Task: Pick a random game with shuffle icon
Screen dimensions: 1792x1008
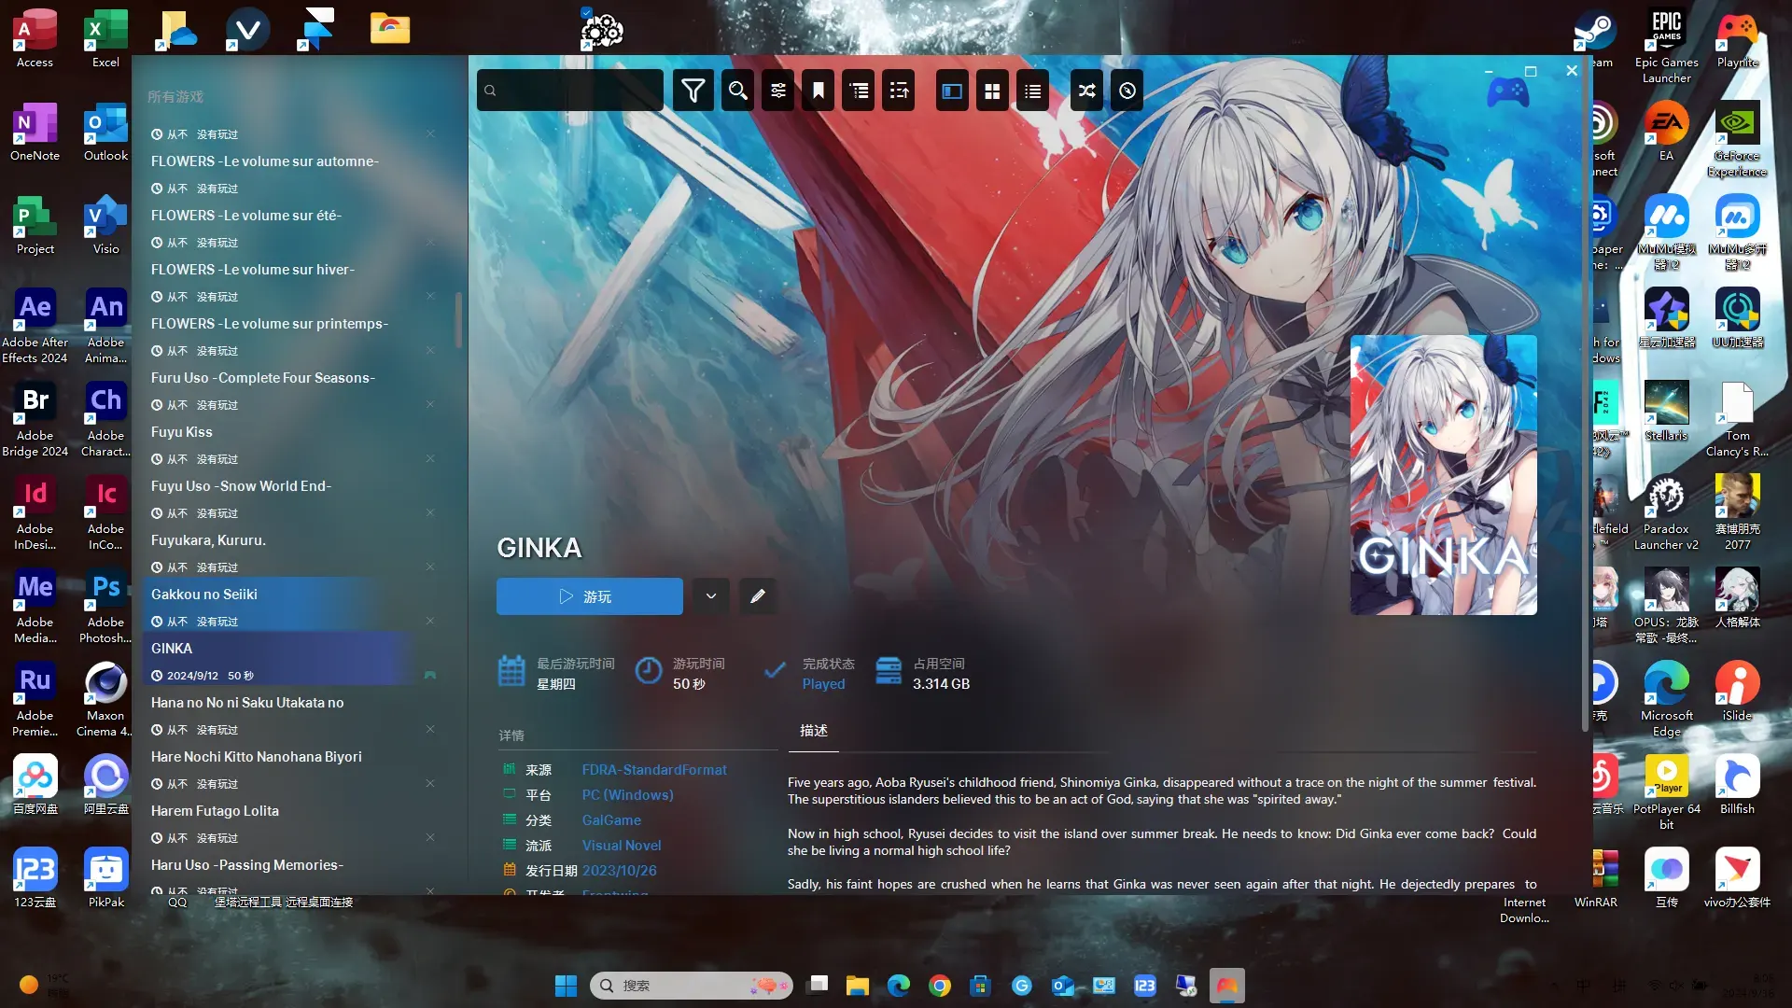Action: 1086,91
